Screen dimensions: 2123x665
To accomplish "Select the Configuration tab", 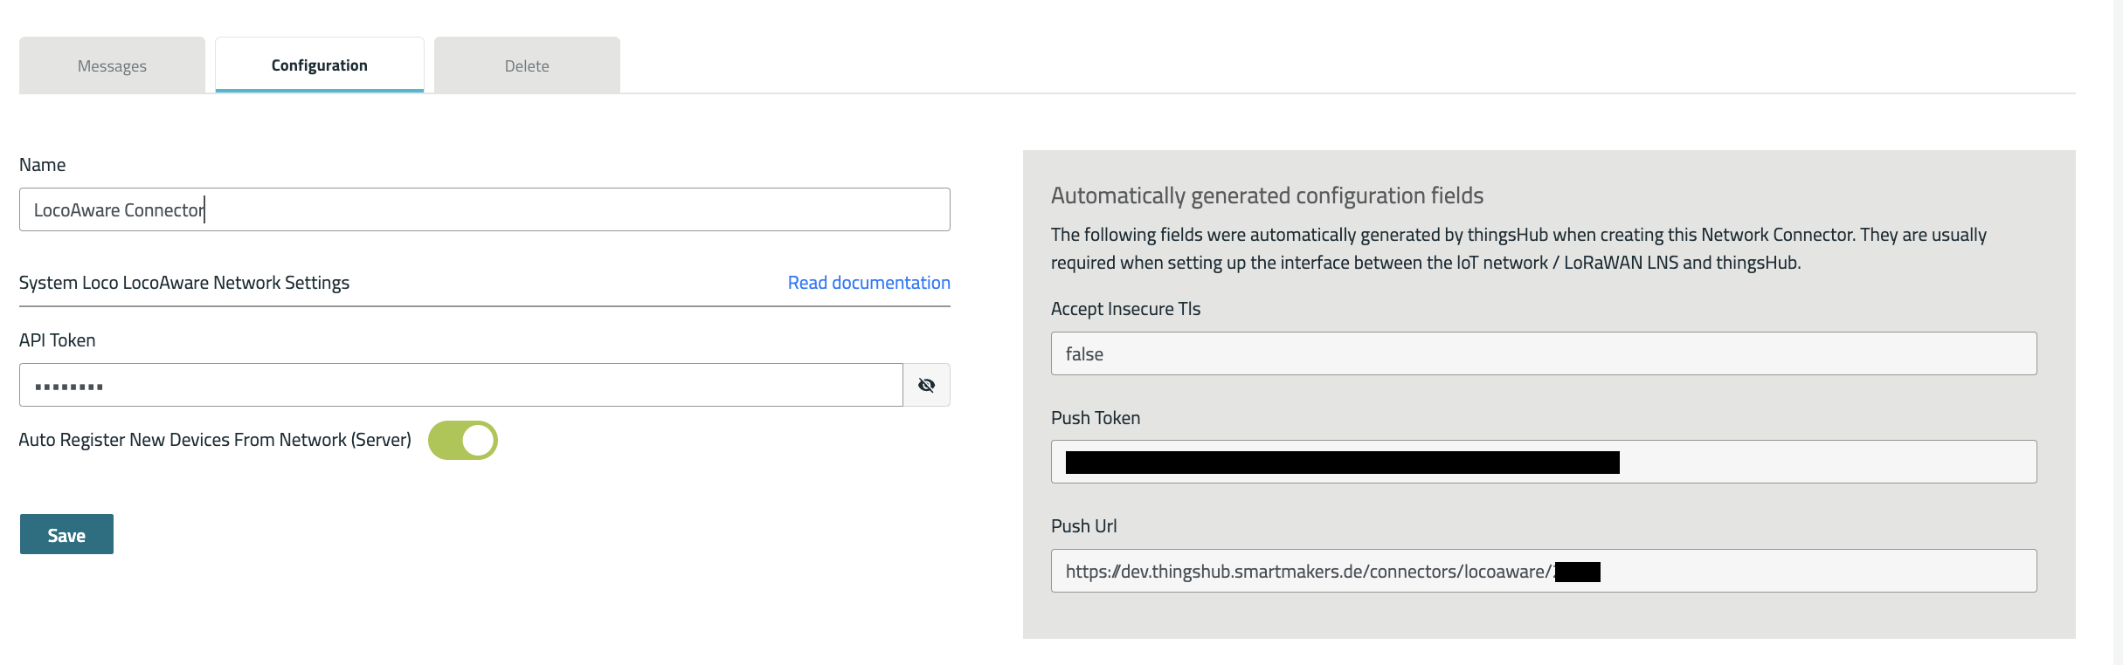I will 320,65.
